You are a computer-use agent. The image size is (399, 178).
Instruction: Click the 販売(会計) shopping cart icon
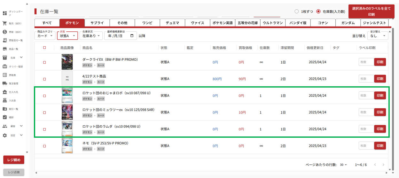(5, 23)
